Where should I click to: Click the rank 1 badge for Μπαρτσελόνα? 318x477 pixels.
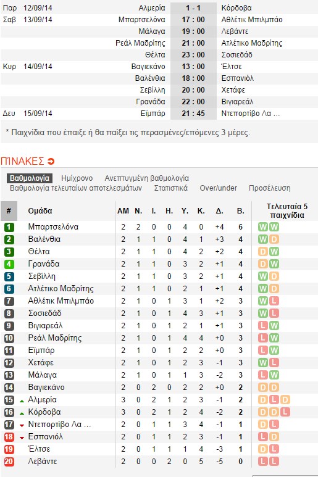9,227
